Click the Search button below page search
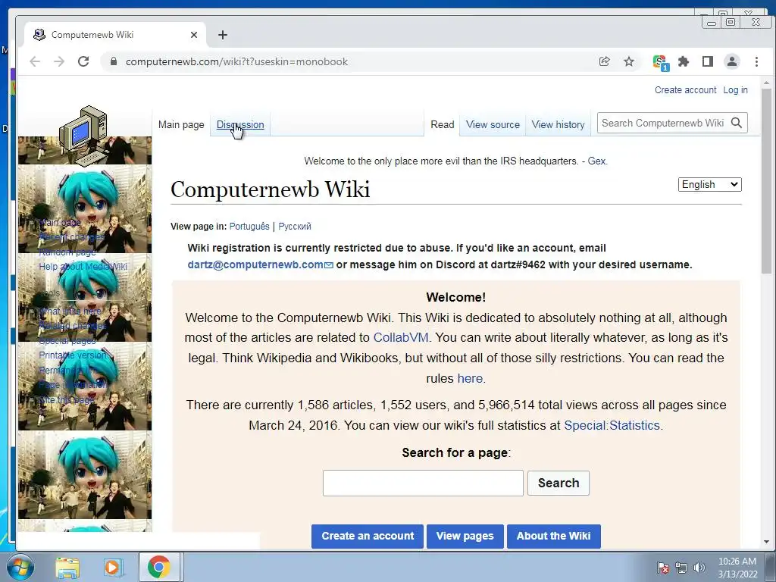Image resolution: width=776 pixels, height=582 pixels. (x=559, y=483)
